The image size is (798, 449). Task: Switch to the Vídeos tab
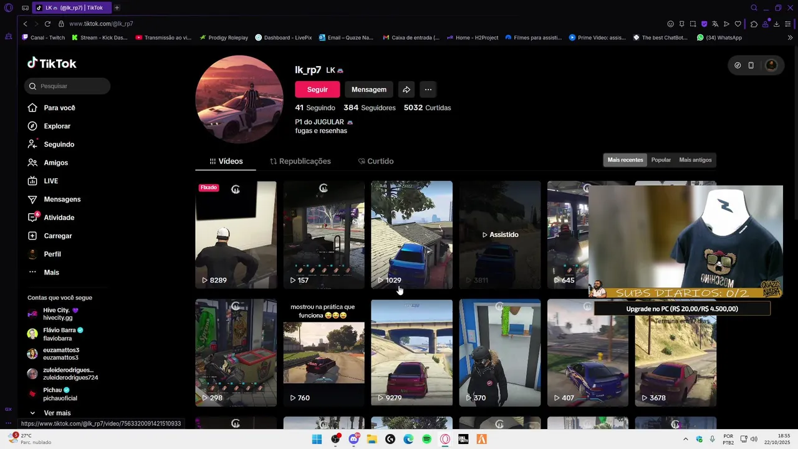(226, 161)
